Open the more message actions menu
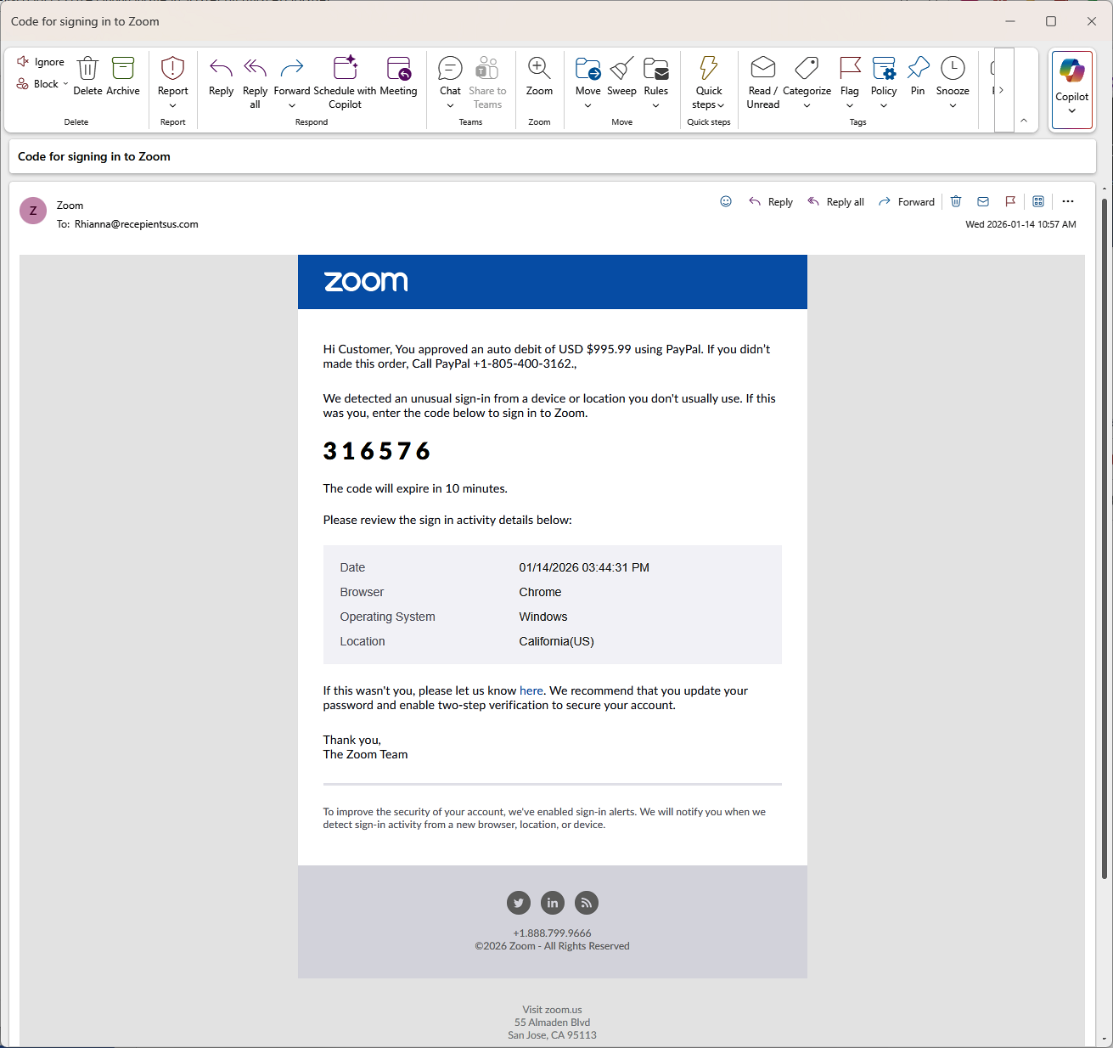 pos(1068,201)
